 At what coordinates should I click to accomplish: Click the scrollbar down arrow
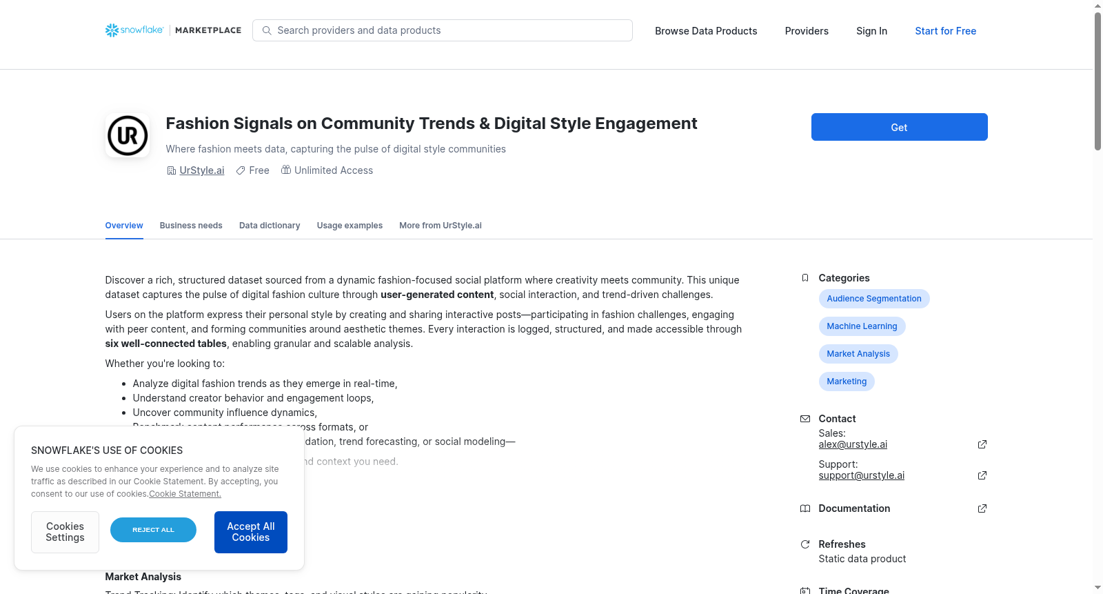tap(1097, 588)
